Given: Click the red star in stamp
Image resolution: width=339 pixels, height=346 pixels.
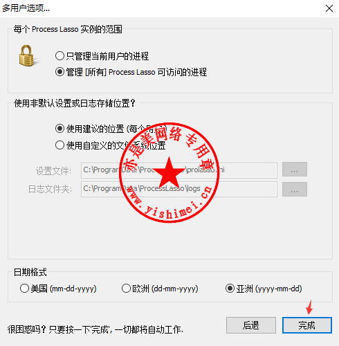Looking at the screenshot, I should click(x=169, y=172).
